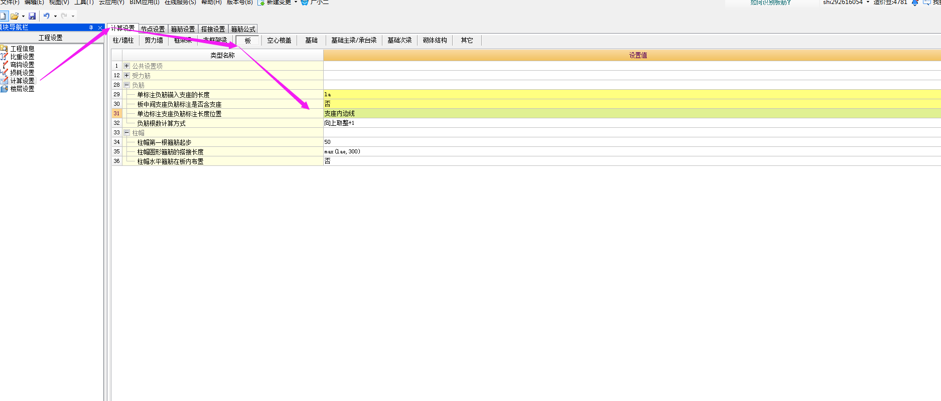941x401 pixels.
Task: Click the Undo arrow icon
Action: (x=47, y=16)
